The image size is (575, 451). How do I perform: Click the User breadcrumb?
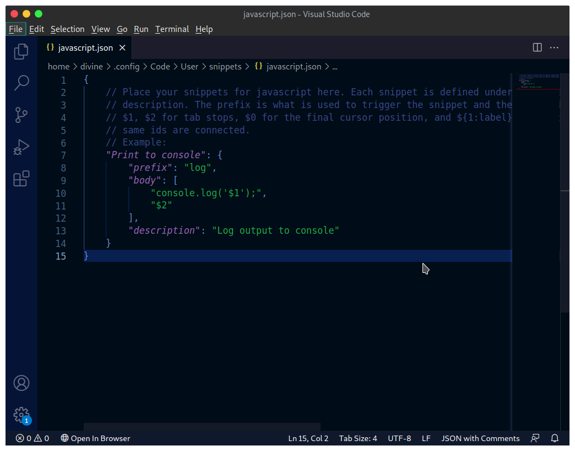[189, 66]
